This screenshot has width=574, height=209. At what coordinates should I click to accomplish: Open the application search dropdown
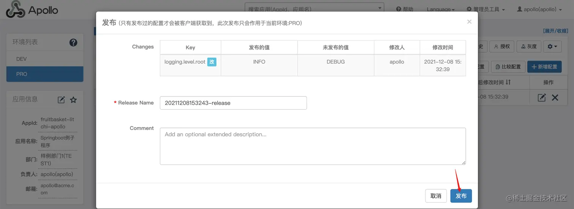[314, 9]
